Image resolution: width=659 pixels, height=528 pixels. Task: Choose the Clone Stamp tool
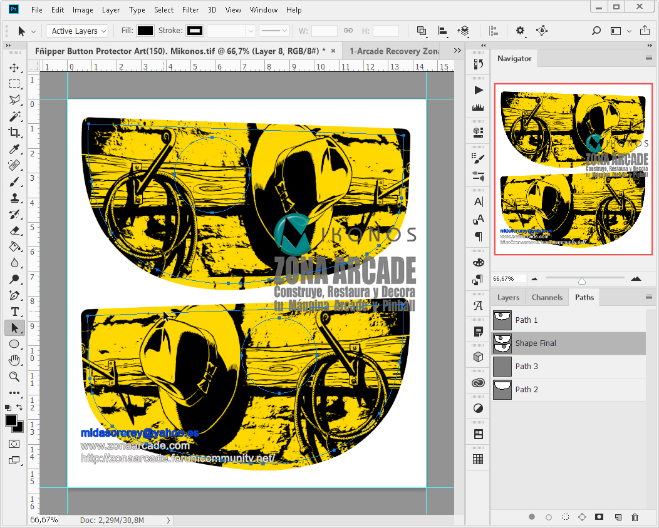point(14,198)
